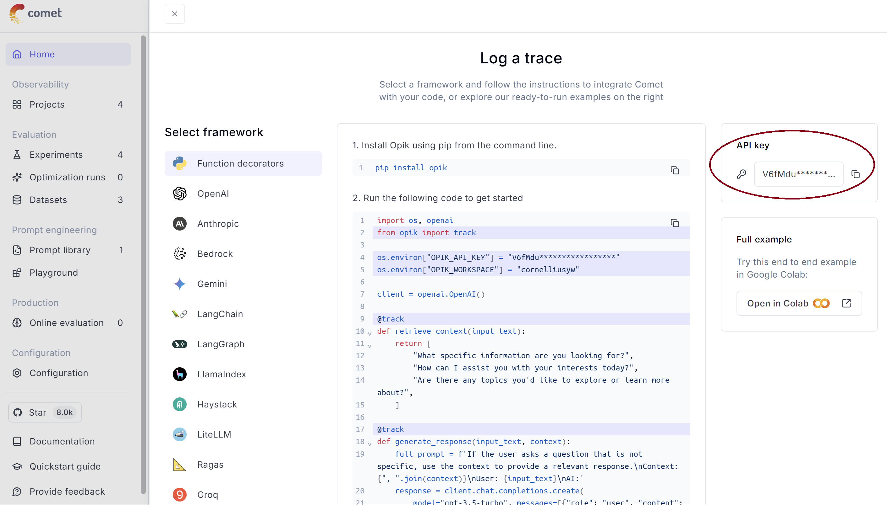Click the Configuration gear icon
Viewport: 887px width, 505px height.
[x=17, y=373]
